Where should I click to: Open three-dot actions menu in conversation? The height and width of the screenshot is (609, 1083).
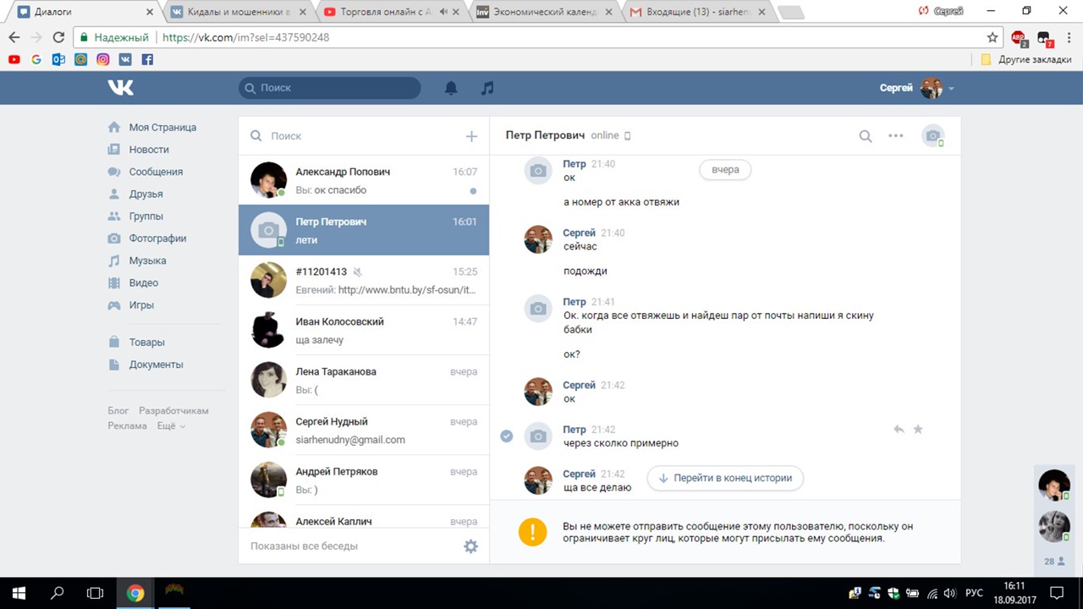[895, 136]
